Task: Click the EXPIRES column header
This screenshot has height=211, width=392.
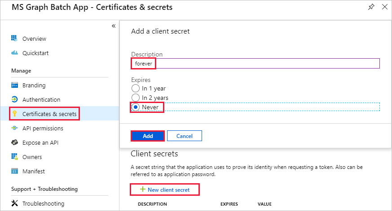Action: pos(229,204)
